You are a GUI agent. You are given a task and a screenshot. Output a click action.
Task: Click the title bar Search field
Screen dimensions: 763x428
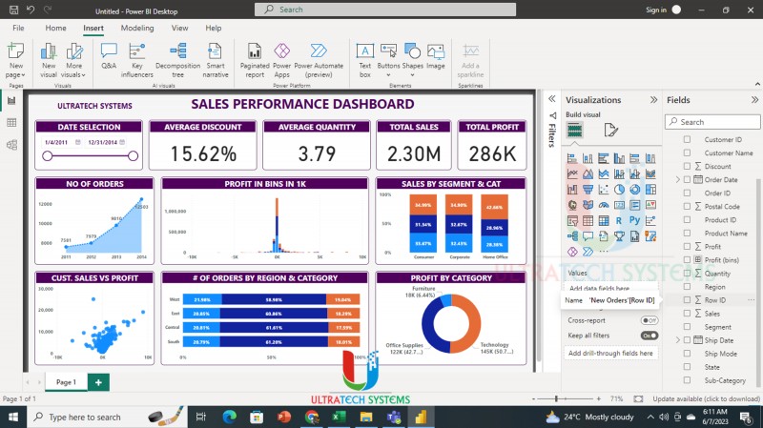[x=385, y=10]
